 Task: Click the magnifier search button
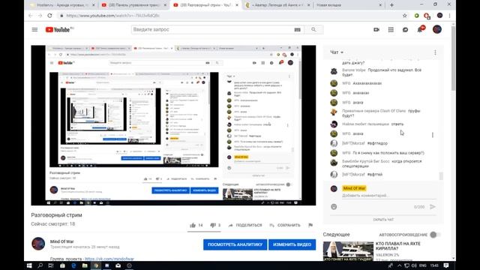tap(313, 30)
